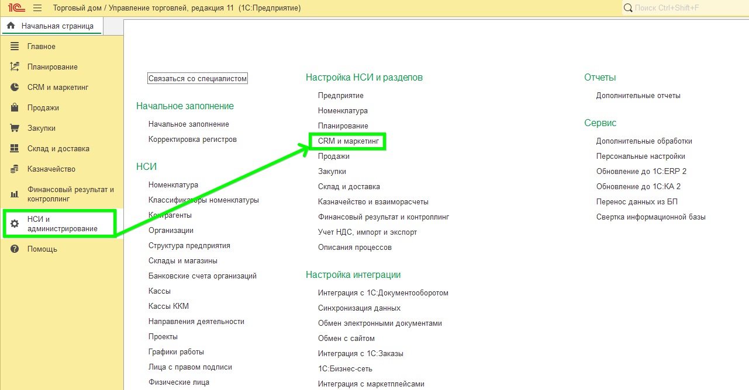The height and width of the screenshot is (390, 749).
Task: Click the Планирование chart icon
Action: (x=15, y=67)
